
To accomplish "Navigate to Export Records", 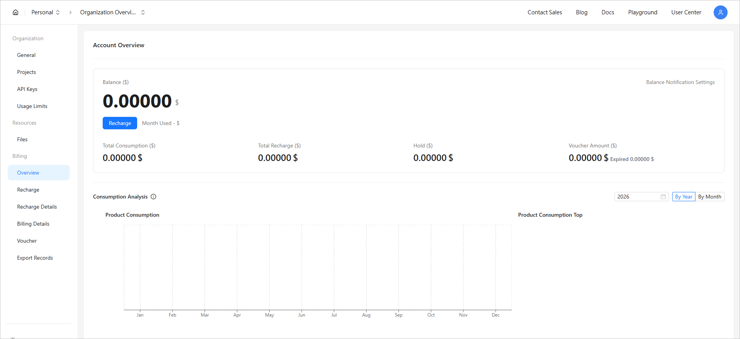I will pos(35,258).
